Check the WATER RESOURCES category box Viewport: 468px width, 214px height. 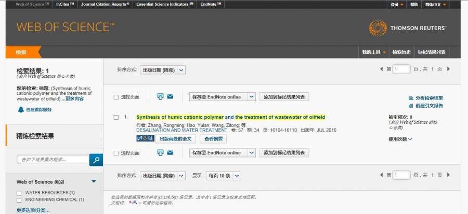[x=19, y=193]
